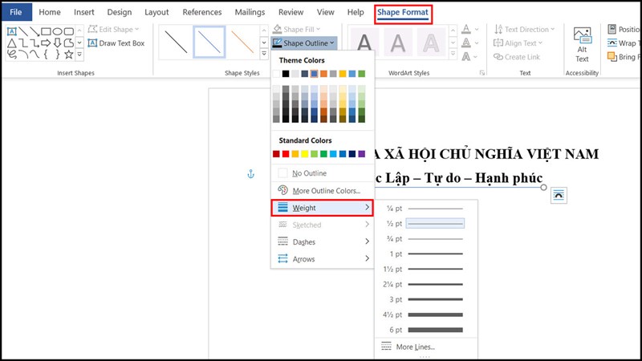Open the WordArt Styles dialog launcher

(x=482, y=73)
